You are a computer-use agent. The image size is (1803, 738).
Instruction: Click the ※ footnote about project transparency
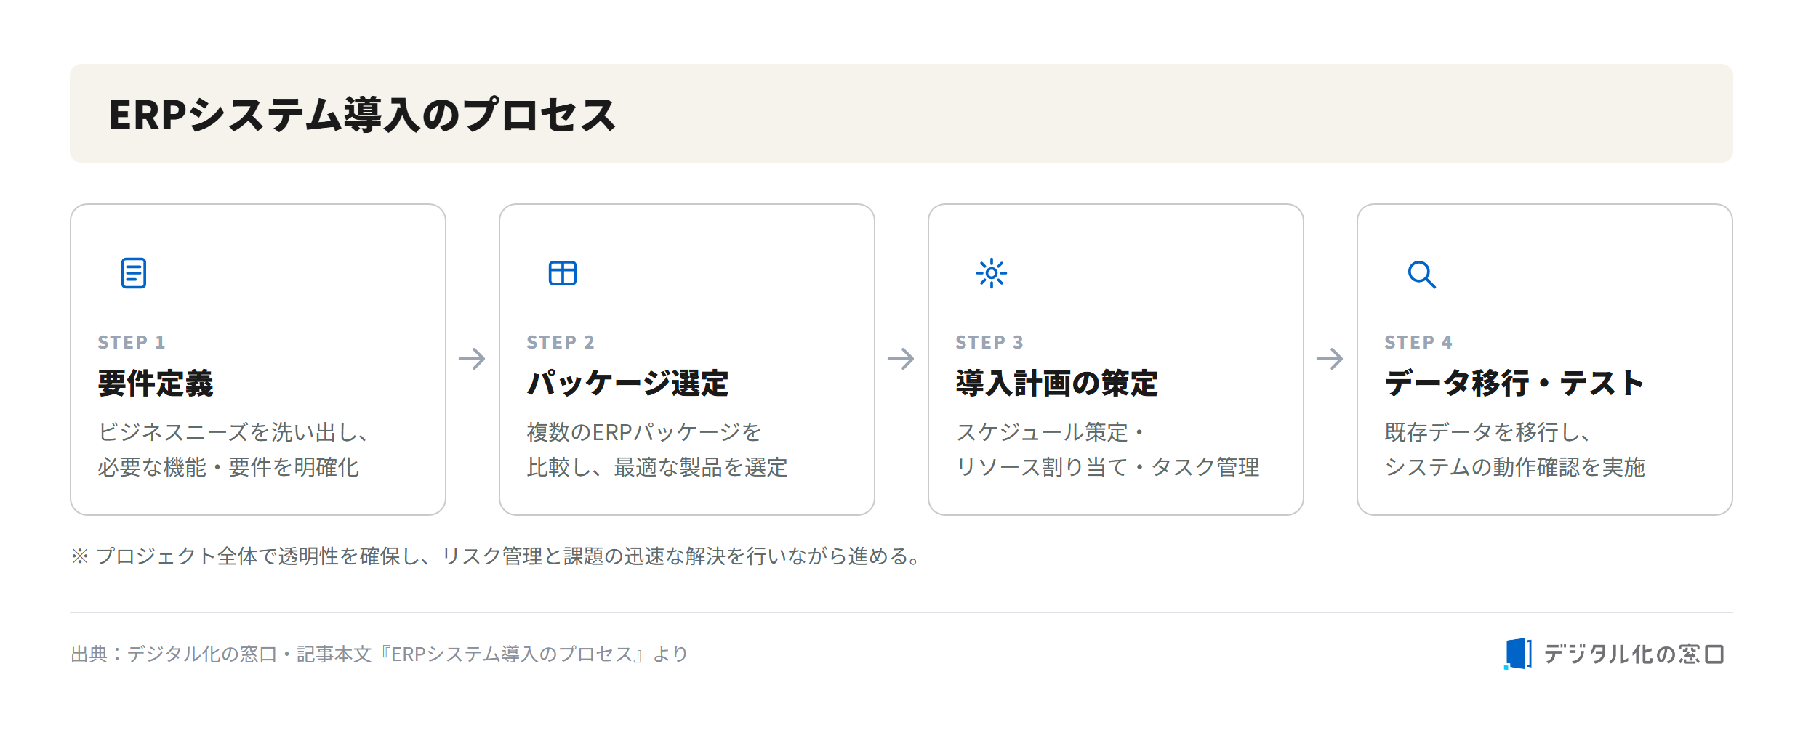pyautogui.click(x=498, y=556)
